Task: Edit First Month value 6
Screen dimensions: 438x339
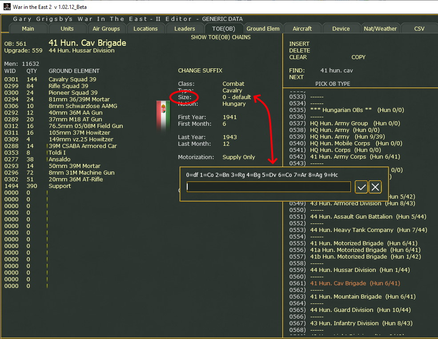Action: tap(224, 124)
